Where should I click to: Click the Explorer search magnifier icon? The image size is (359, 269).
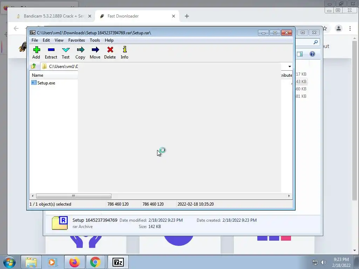pos(316,42)
